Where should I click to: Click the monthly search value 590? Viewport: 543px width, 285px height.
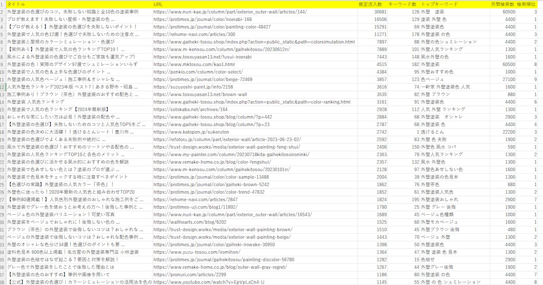tap(511, 147)
